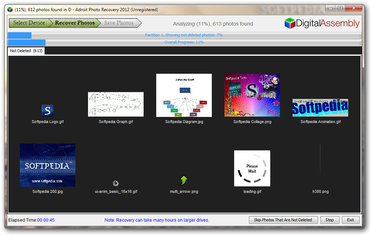Screen dimensions: 372x236
Task: Go to the Save Photos step
Action: 119,23
